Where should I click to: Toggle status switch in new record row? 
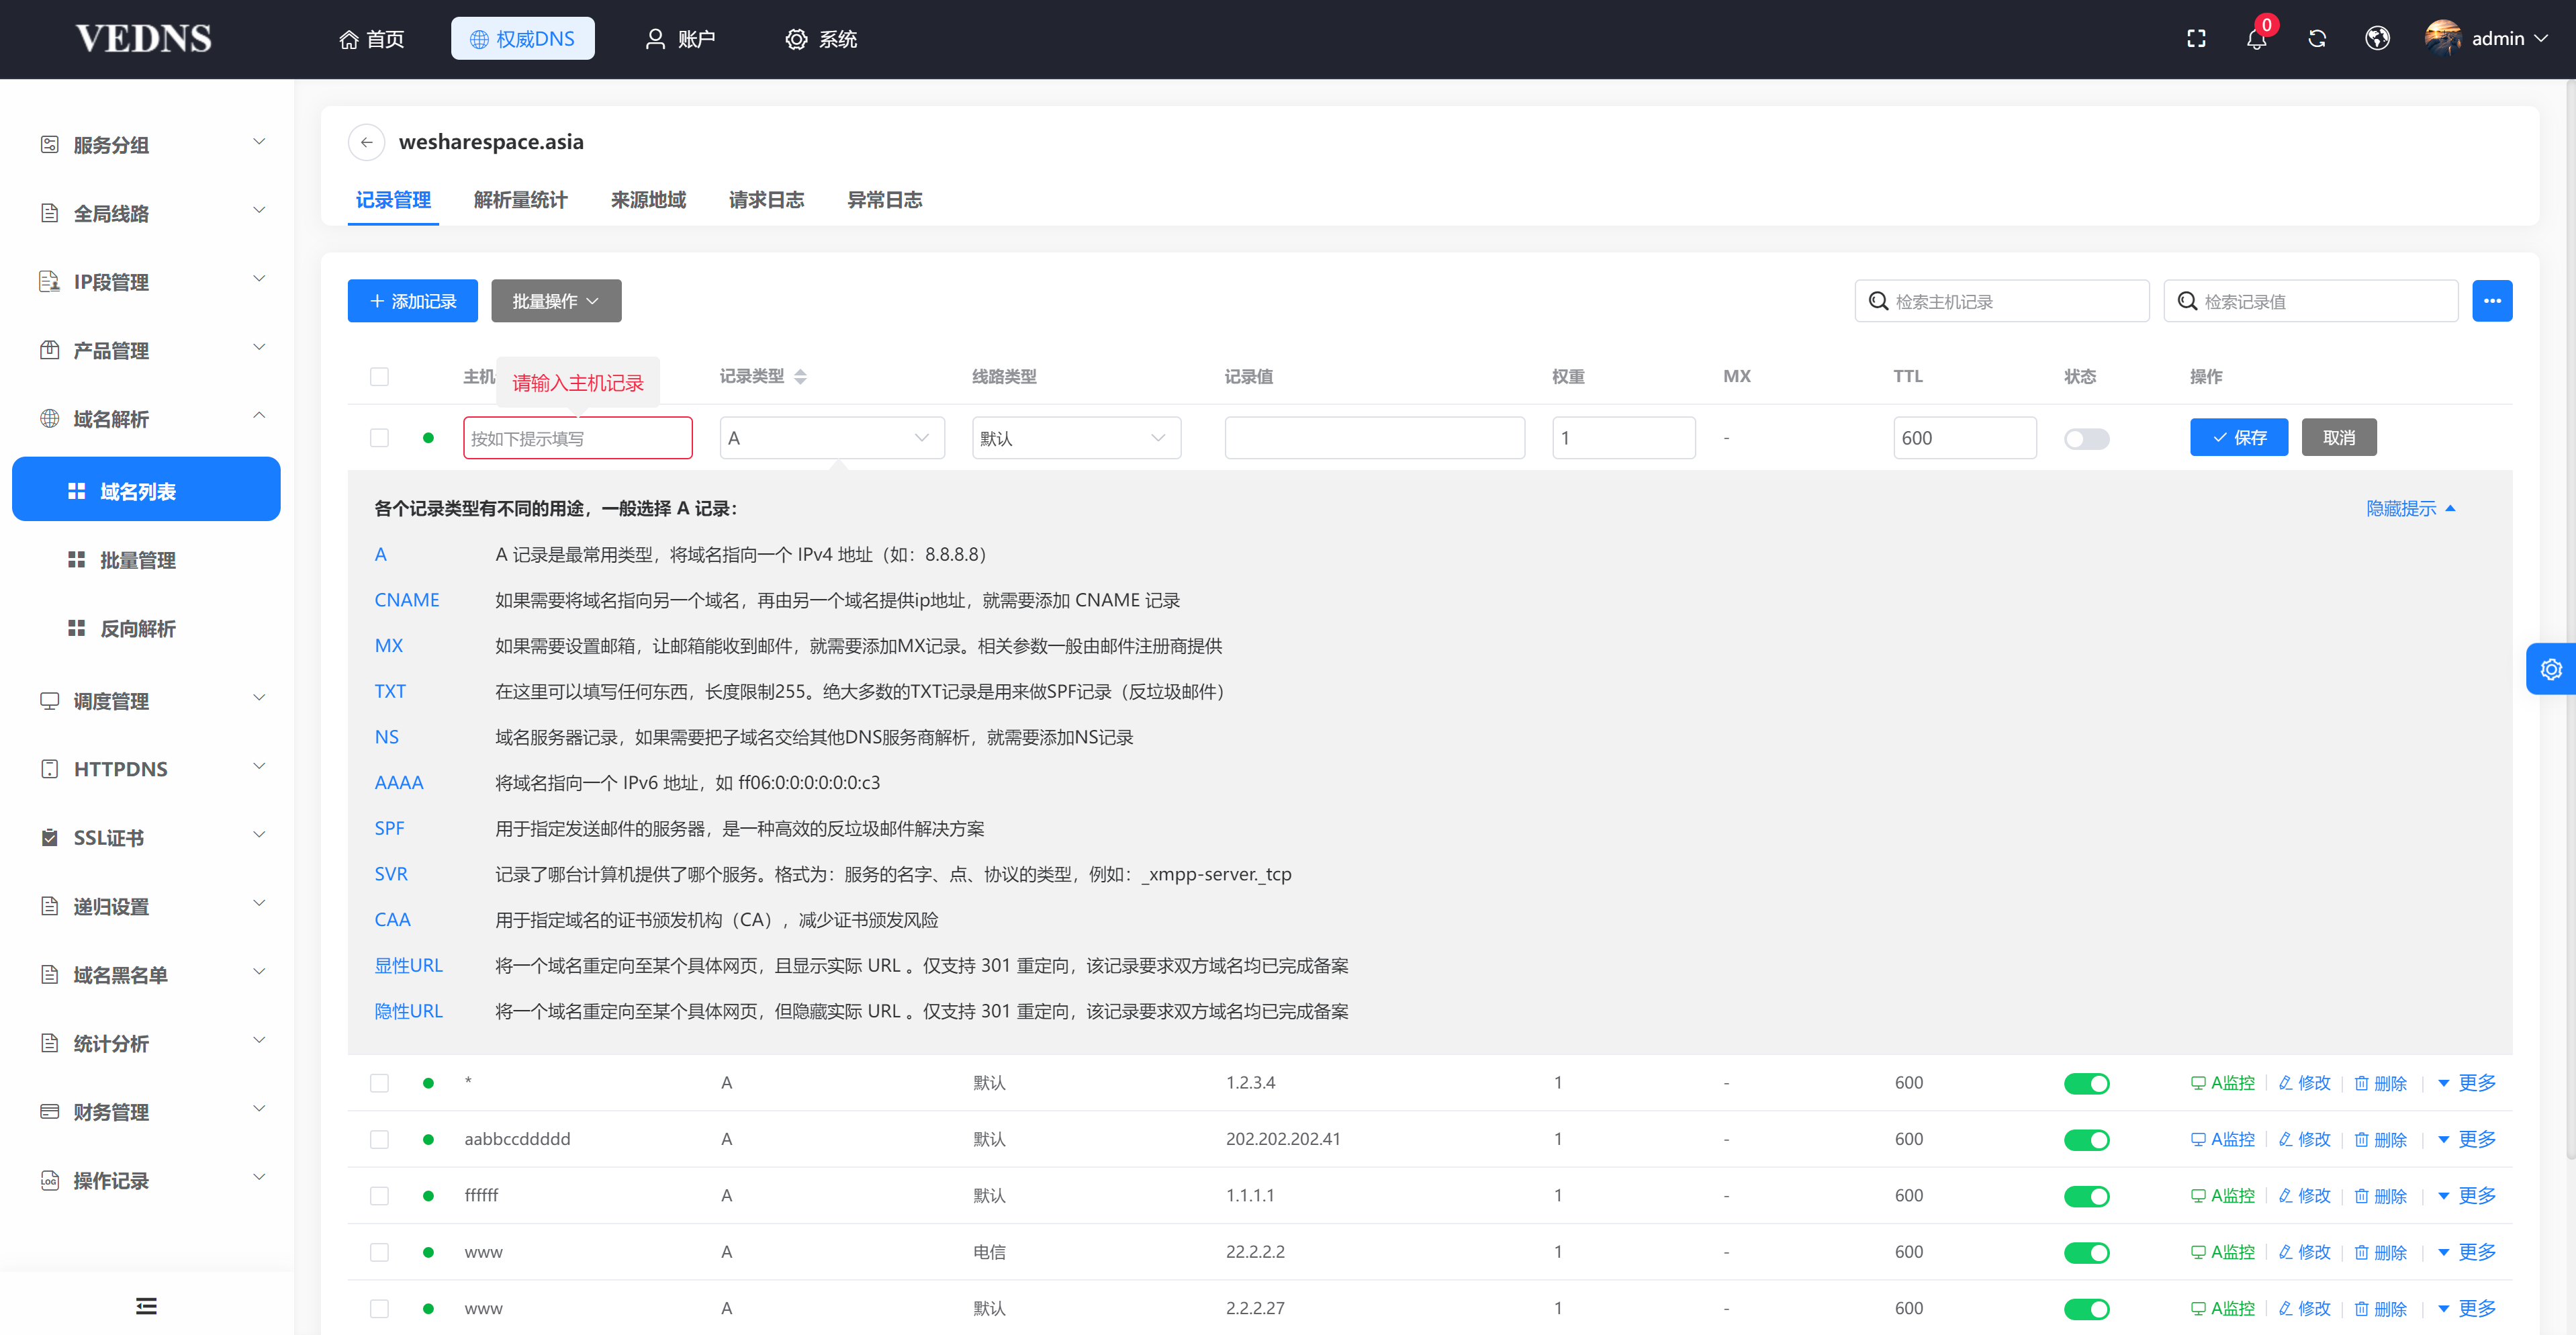coord(2086,439)
